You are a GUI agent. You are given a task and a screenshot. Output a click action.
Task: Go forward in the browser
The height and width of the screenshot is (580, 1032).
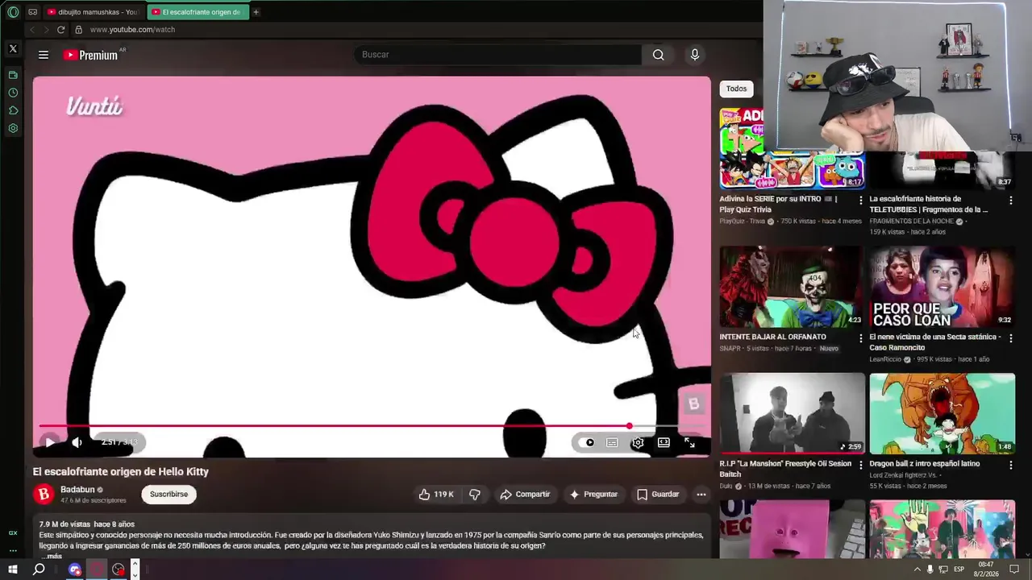pos(46,30)
